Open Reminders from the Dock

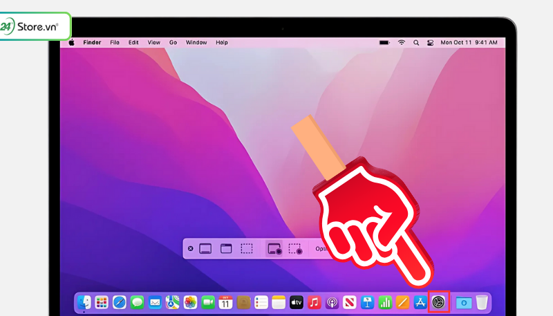pyautogui.click(x=261, y=302)
